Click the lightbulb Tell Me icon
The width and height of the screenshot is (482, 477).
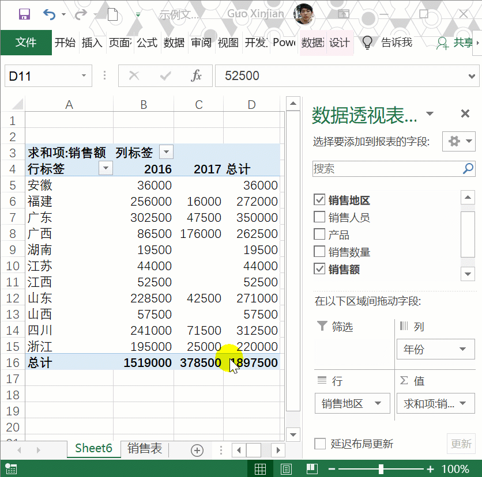tap(367, 43)
